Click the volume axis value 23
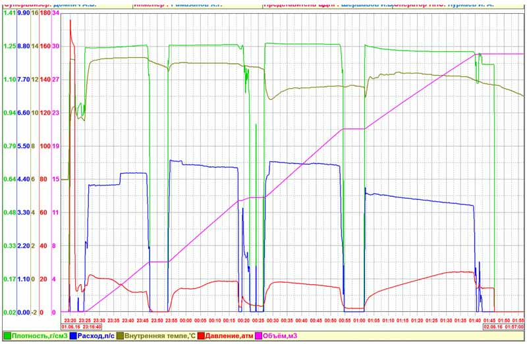Screen dimensions: 527x344 56,112
